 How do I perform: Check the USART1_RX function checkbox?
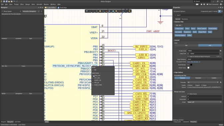pyautogui.click(x=93, y=80)
